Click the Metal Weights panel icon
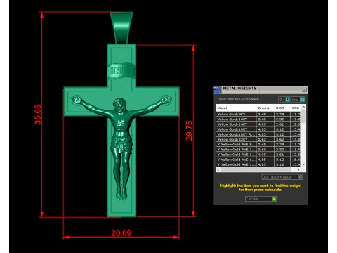 point(218,90)
